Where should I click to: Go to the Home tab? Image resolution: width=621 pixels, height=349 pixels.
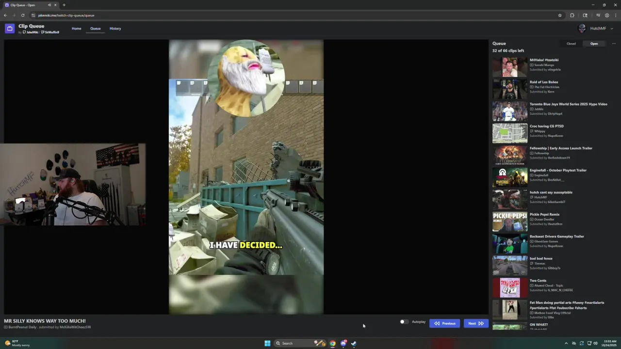click(76, 29)
